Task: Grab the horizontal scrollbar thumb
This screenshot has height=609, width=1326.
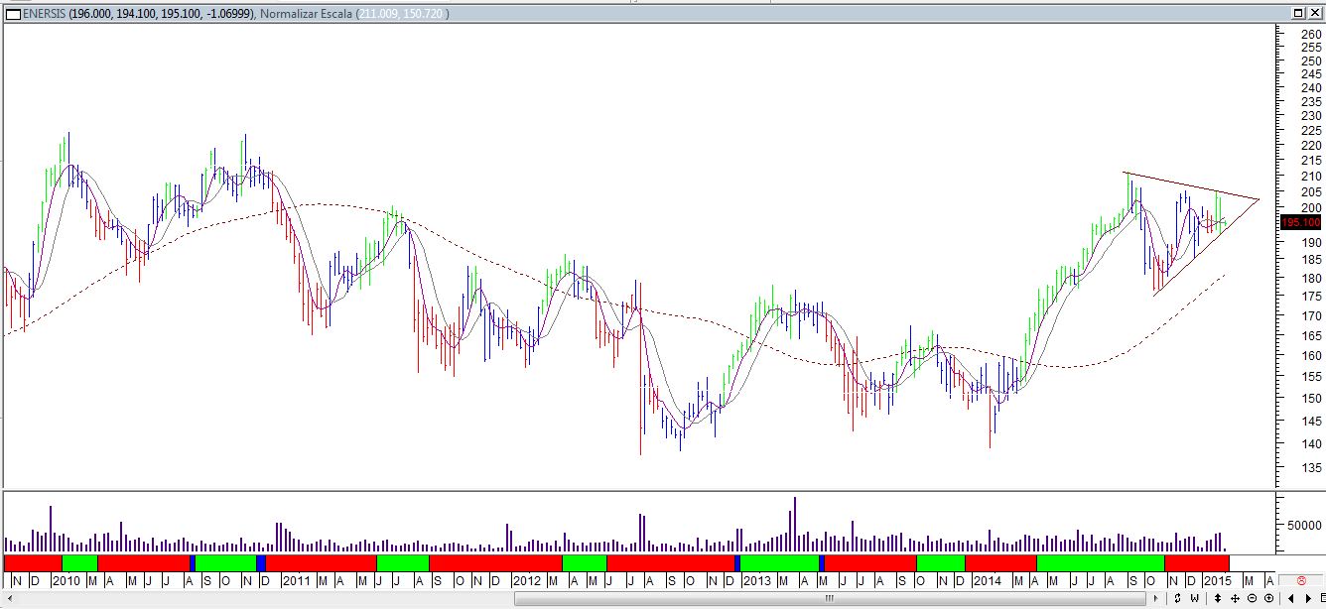Action: pos(830,598)
